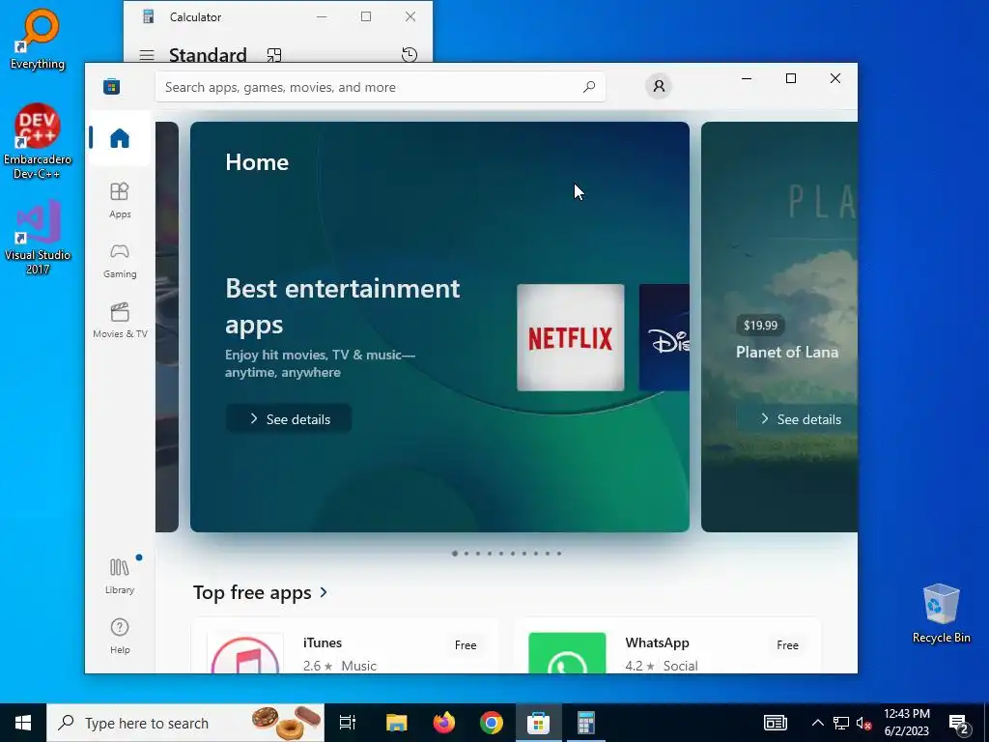Open Task View on taskbar

[348, 723]
